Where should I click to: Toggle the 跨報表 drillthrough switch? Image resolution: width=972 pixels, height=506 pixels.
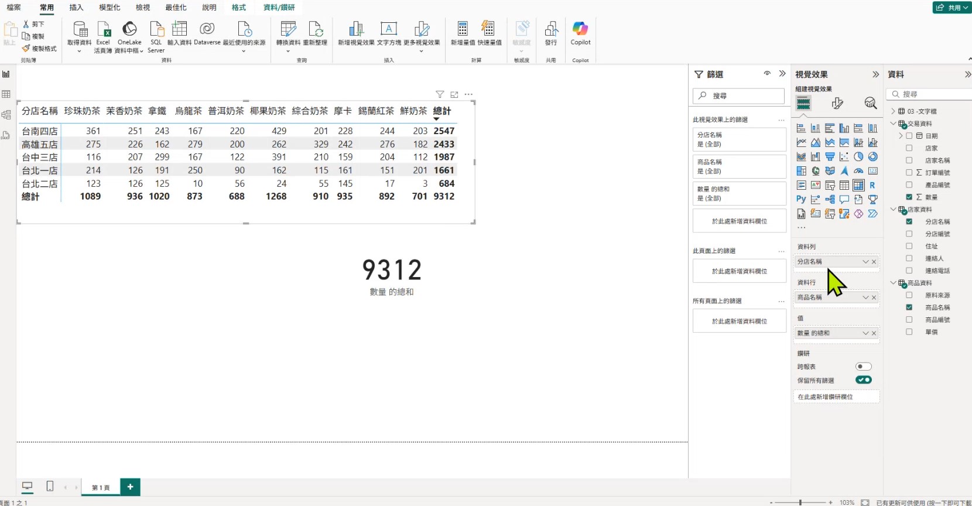(x=863, y=367)
